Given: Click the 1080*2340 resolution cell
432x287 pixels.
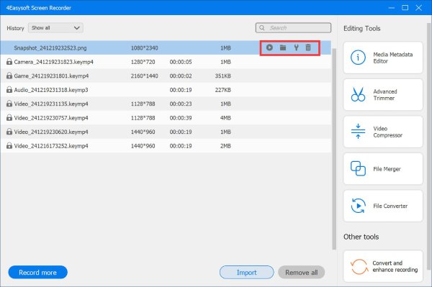Looking at the screenshot, I should [x=145, y=48].
